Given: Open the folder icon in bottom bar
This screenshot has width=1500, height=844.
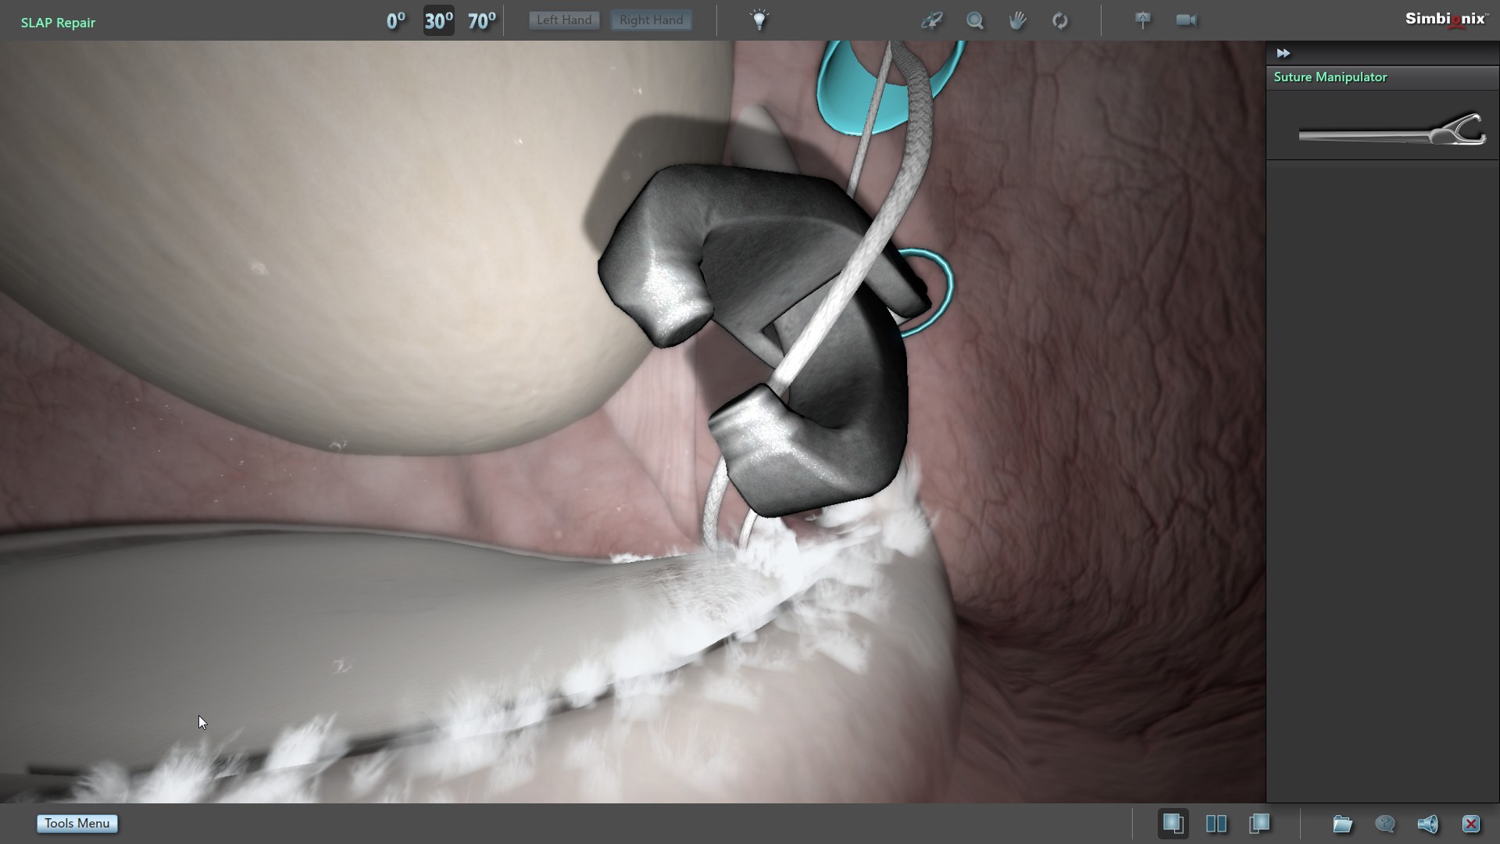Looking at the screenshot, I should (x=1342, y=824).
